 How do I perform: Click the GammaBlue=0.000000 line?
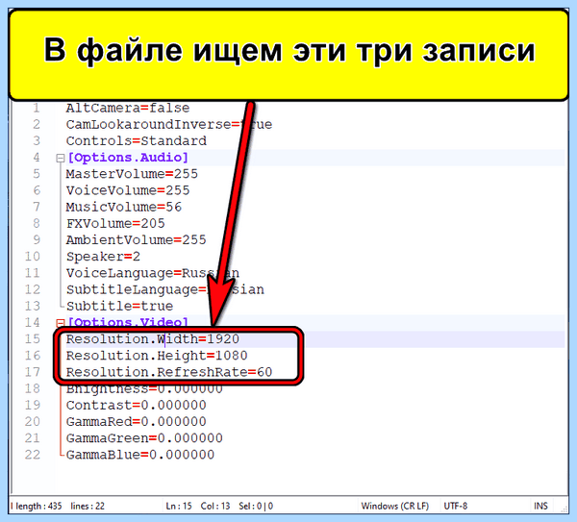click(x=140, y=455)
